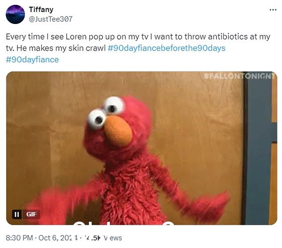Screen dimensions: 282x248
Task: Click the GIF badge label
Action: pyautogui.click(x=31, y=214)
